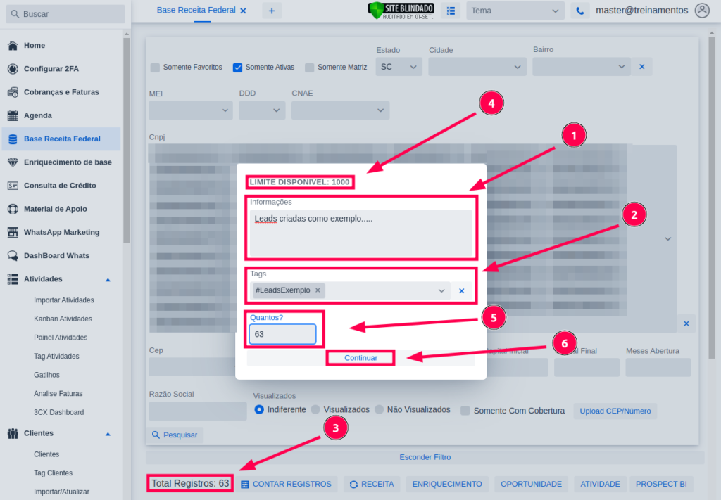The width and height of the screenshot is (721, 500).
Task: Go to WhatsApp Marketing menu item
Action: tap(61, 232)
